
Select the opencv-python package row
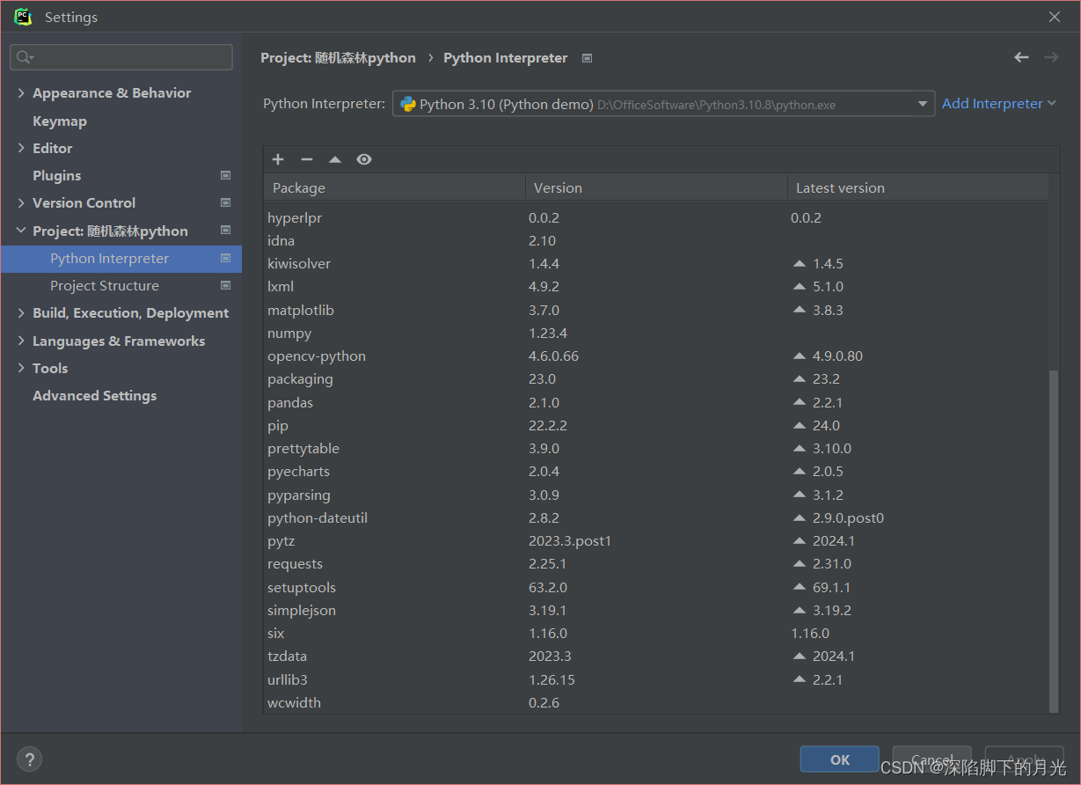pyautogui.click(x=656, y=356)
